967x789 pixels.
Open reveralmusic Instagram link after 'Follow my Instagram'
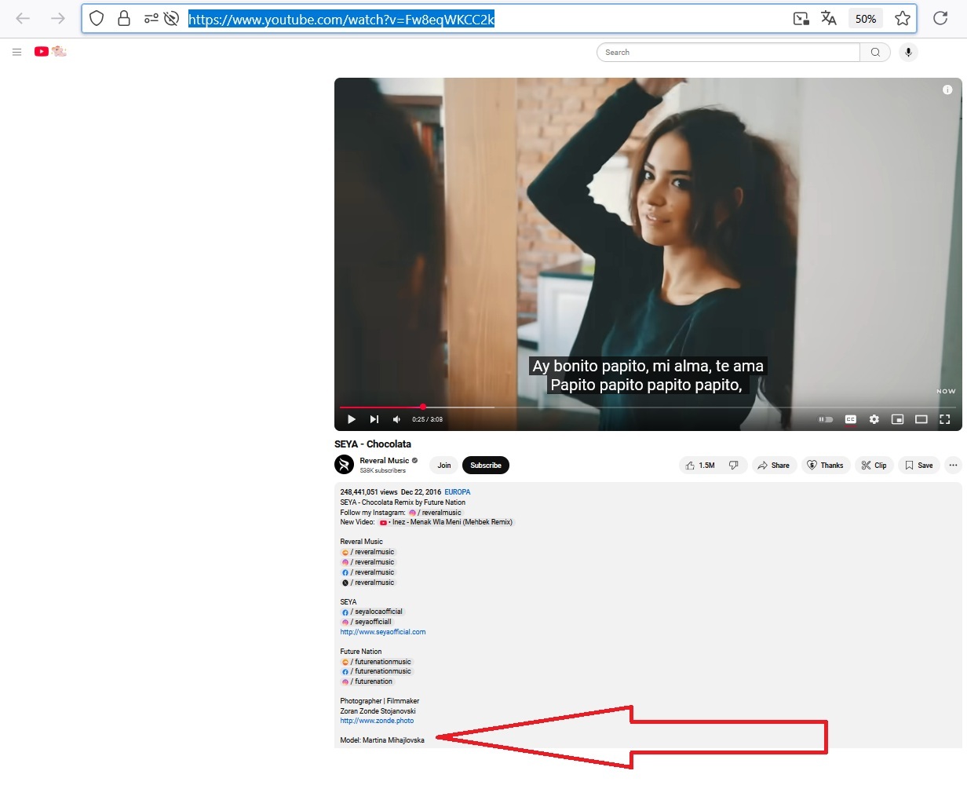click(x=435, y=513)
